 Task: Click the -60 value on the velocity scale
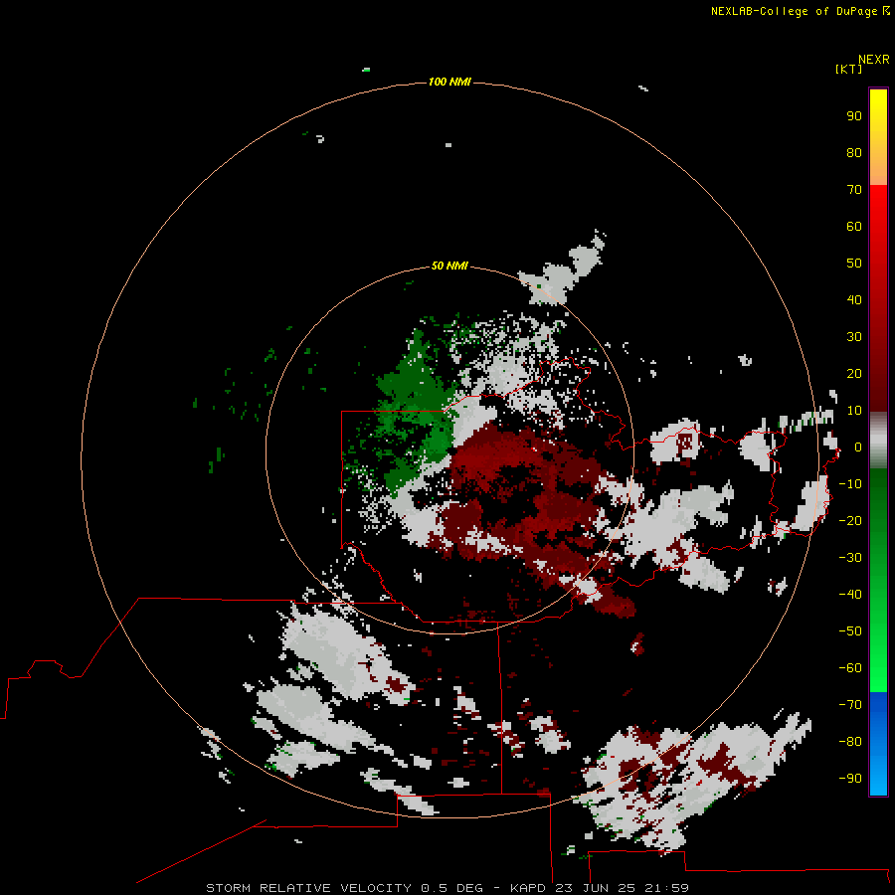(x=850, y=668)
